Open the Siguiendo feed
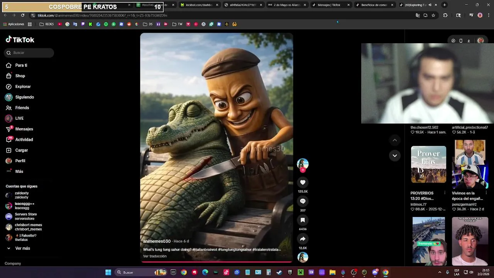Image resolution: width=494 pixels, height=278 pixels. [x=20, y=97]
